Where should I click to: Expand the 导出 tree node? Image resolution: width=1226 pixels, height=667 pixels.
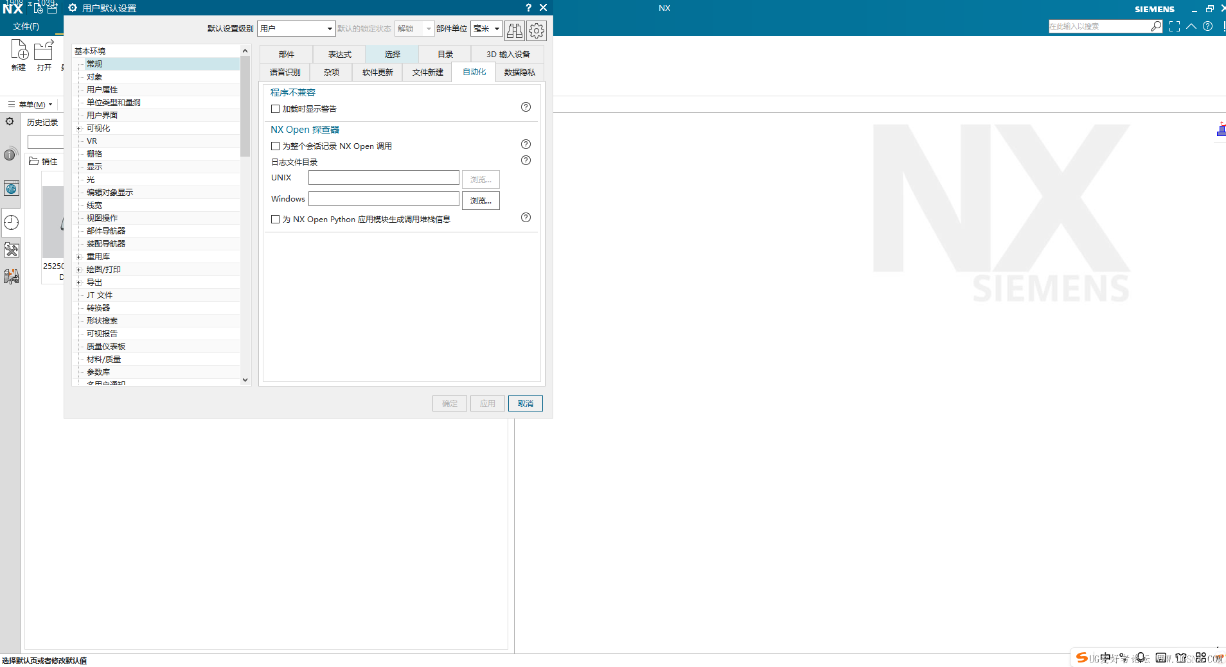coord(79,282)
